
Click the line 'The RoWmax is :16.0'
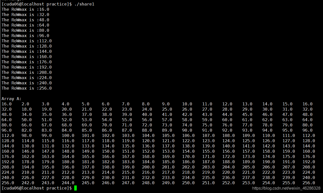pyautogui.click(x=25, y=10)
